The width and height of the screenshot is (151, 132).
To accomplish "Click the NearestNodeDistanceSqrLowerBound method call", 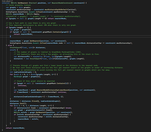I will 53,90.
